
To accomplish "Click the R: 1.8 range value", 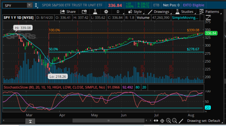I will coord(130,18).
